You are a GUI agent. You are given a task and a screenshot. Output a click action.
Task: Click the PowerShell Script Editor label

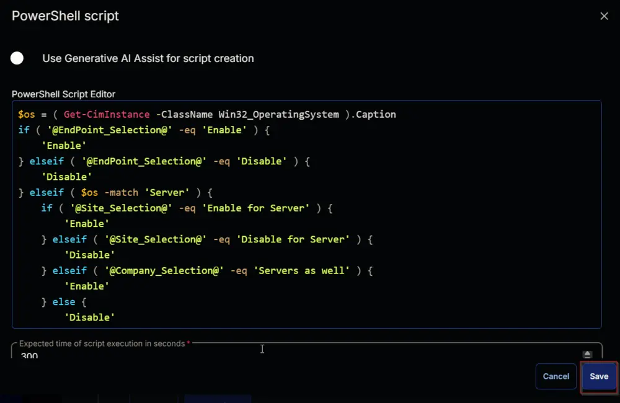[x=63, y=94]
